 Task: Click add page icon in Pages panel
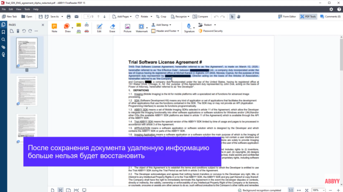11,31
